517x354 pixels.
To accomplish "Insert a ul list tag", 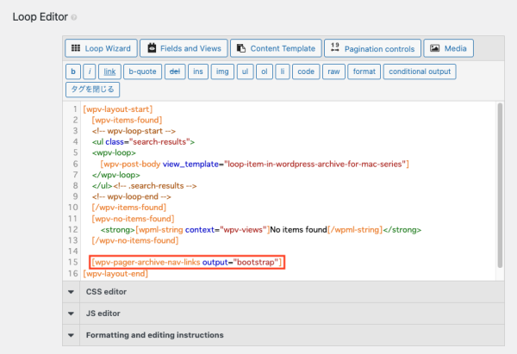I will click(x=244, y=71).
